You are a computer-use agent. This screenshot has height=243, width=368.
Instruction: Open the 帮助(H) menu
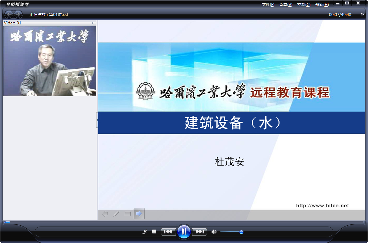(x=322, y=5)
